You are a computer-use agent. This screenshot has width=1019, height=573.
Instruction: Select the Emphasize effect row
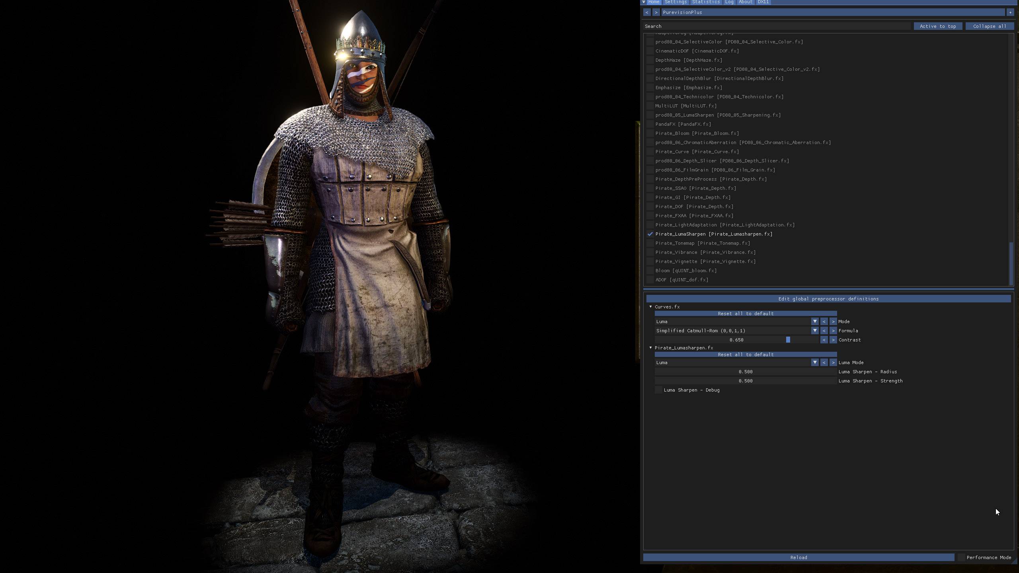point(689,88)
